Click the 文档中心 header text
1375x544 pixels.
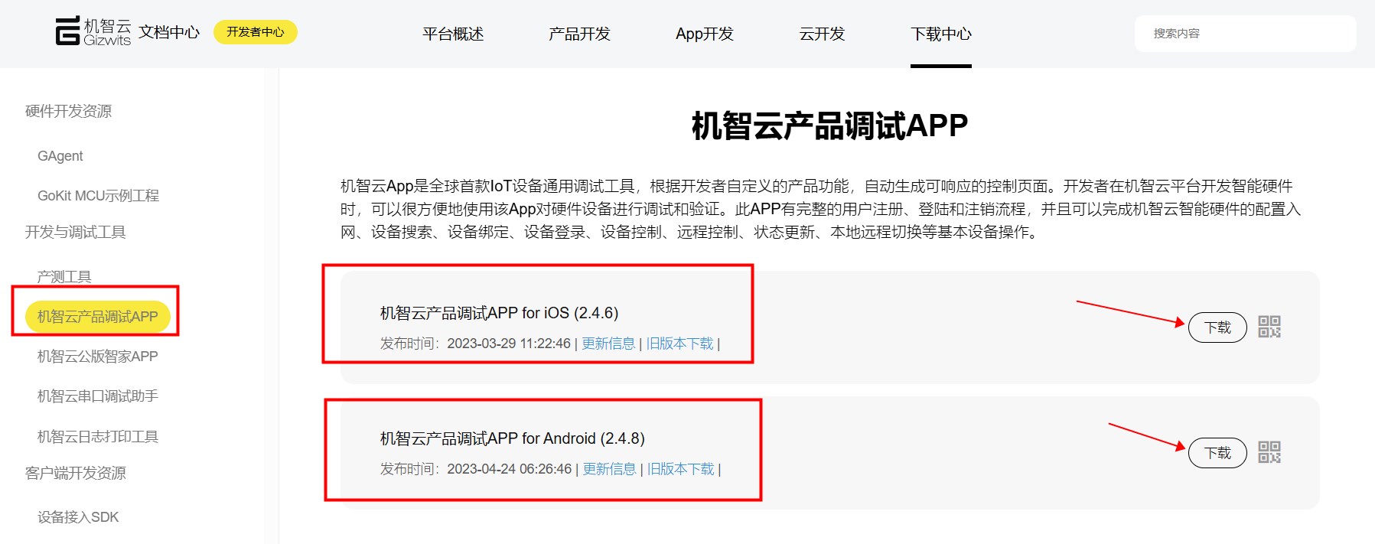pyautogui.click(x=169, y=32)
